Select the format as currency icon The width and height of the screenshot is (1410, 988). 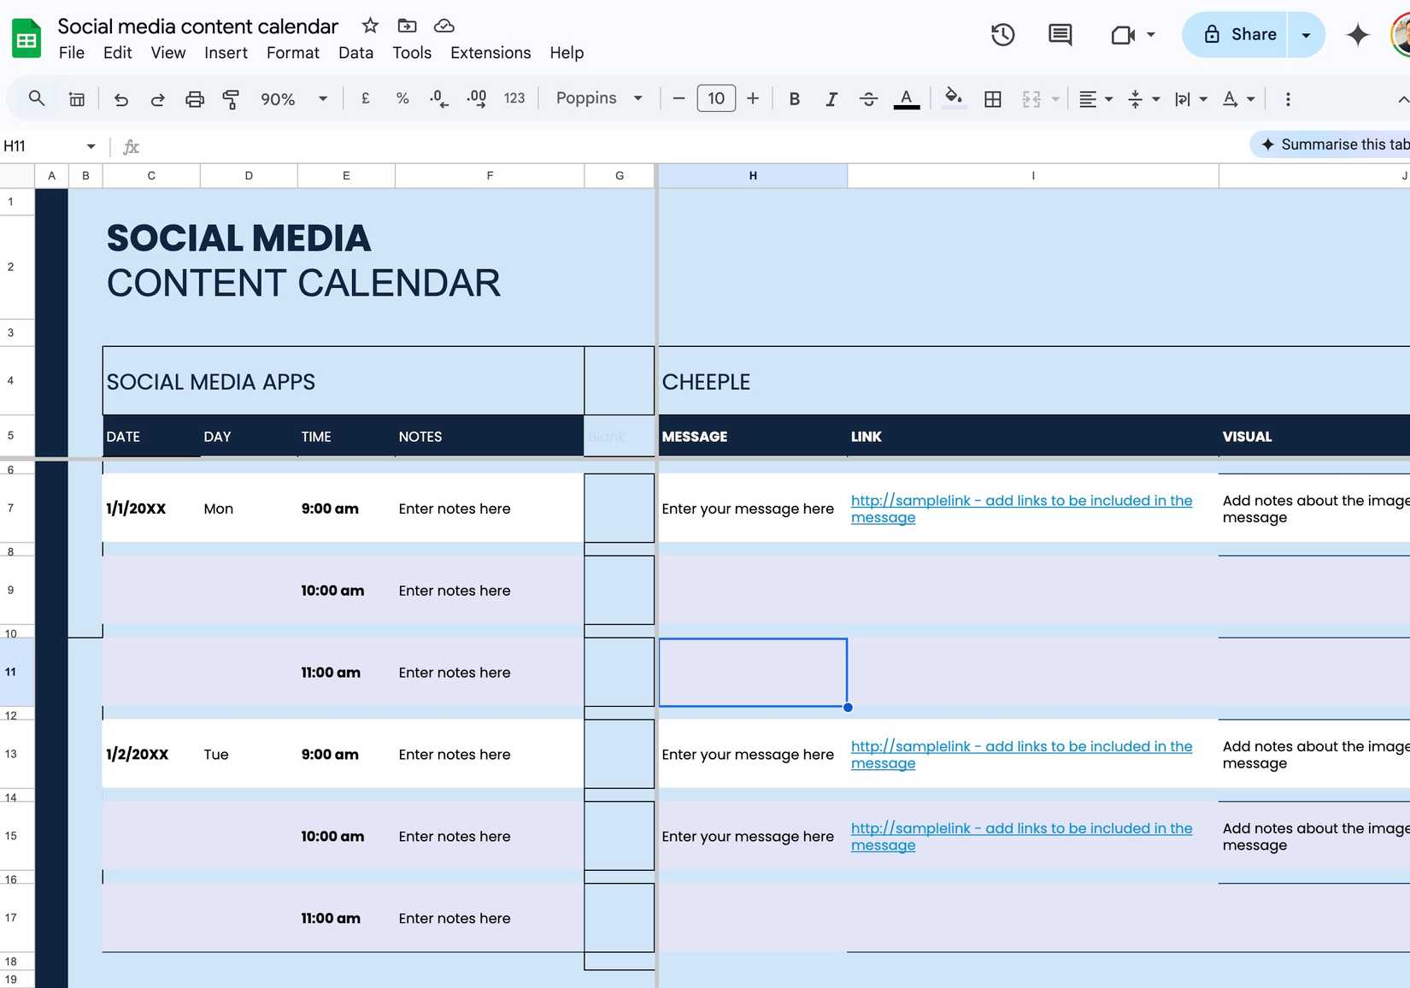pos(365,98)
